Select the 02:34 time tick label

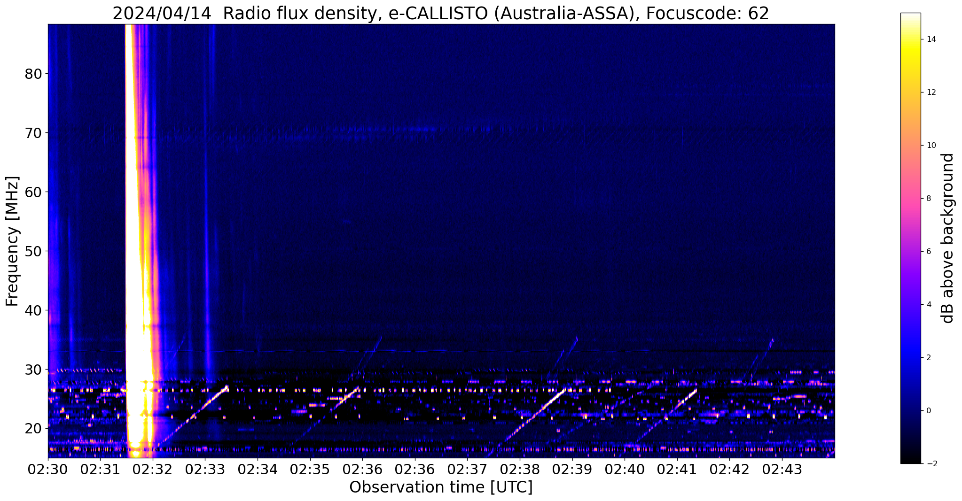click(x=258, y=469)
